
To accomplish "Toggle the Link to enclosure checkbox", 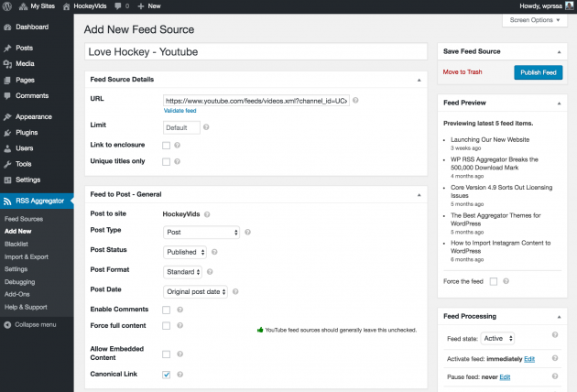I will (167, 146).
